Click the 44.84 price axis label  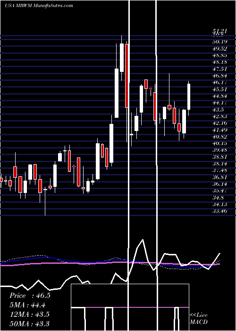[x=219, y=96]
